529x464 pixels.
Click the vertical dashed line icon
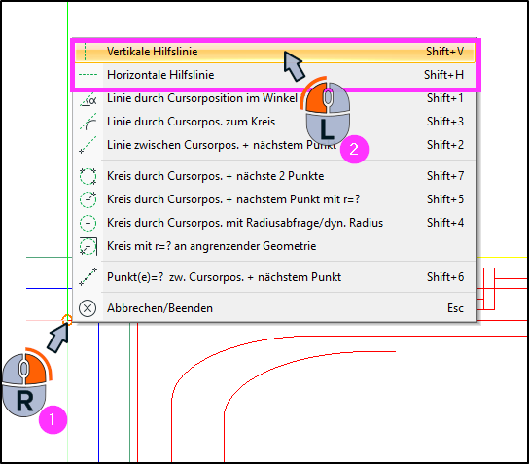(x=86, y=52)
